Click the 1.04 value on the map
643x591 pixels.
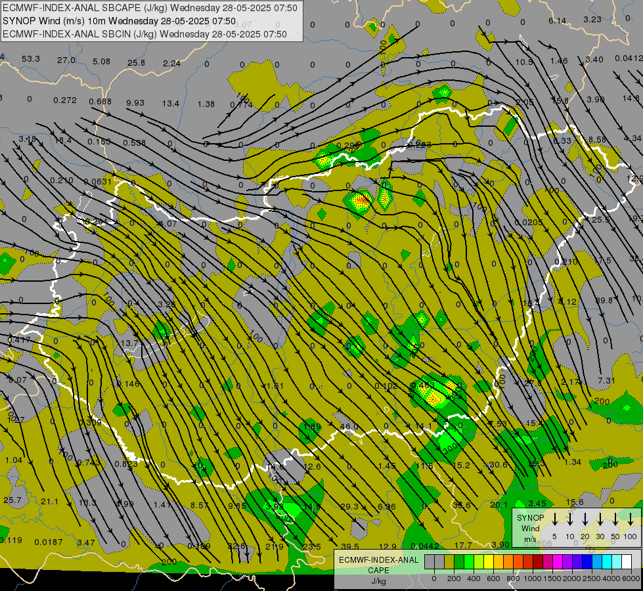click(14, 460)
